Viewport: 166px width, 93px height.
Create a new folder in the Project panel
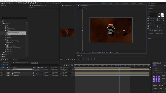3,60
